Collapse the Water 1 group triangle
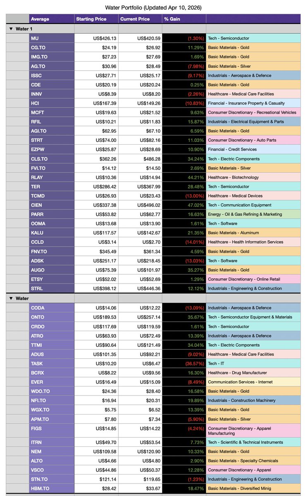Image resolution: width=306 pixels, height=496 pixels. [x=11, y=29]
